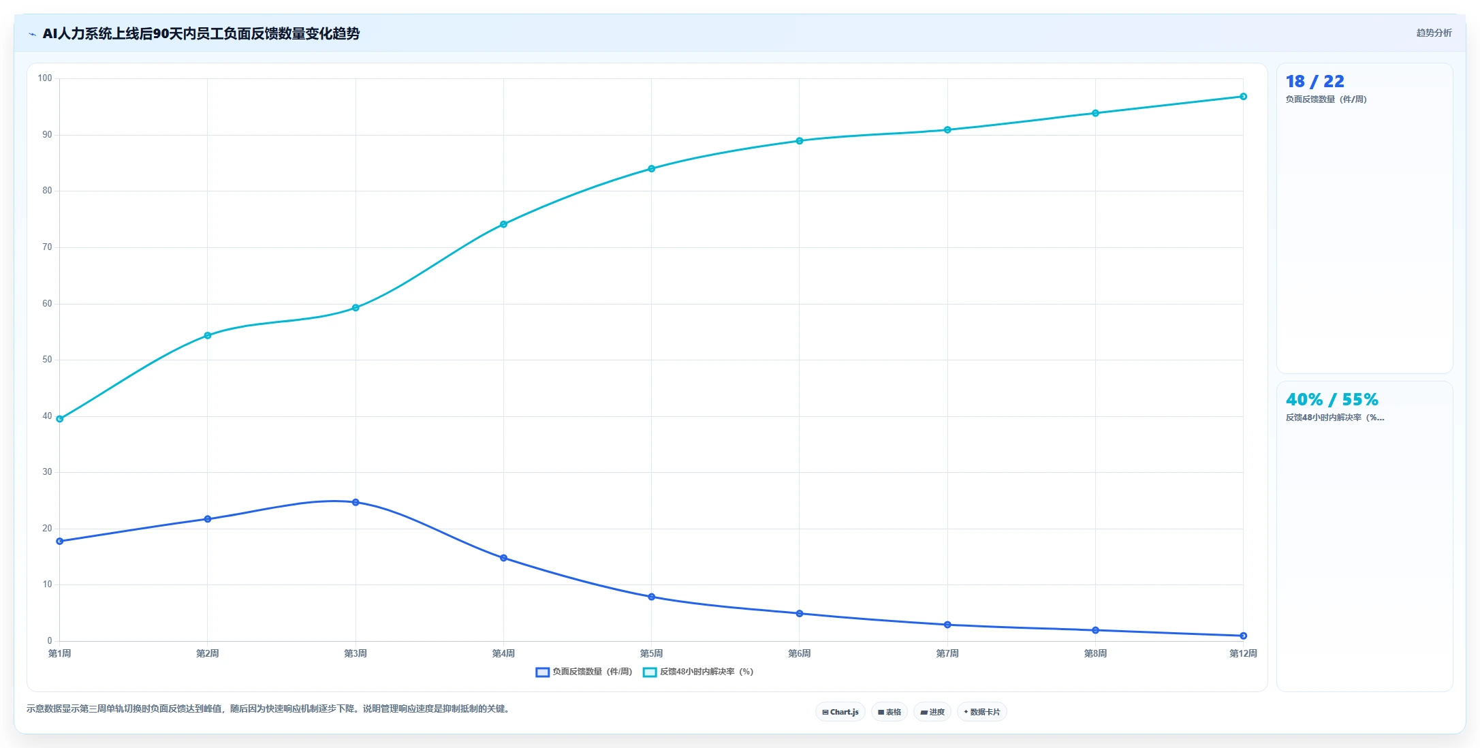
Task: Click the y-axis label 20
Action: [47, 529]
